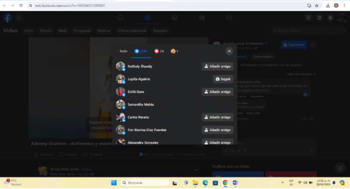Click the name Nathaly Shandy
Viewport: 350px width, 189px height.
pos(140,66)
